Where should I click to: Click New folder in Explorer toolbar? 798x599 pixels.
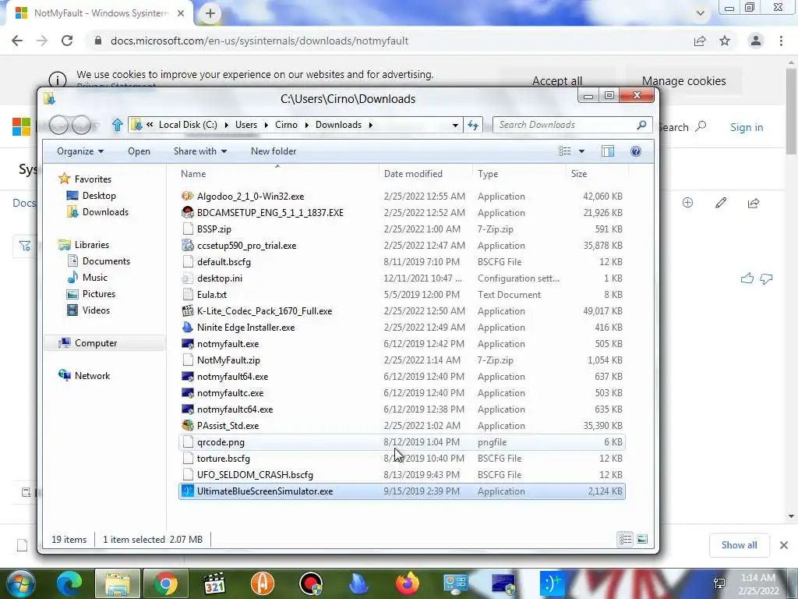click(x=274, y=151)
